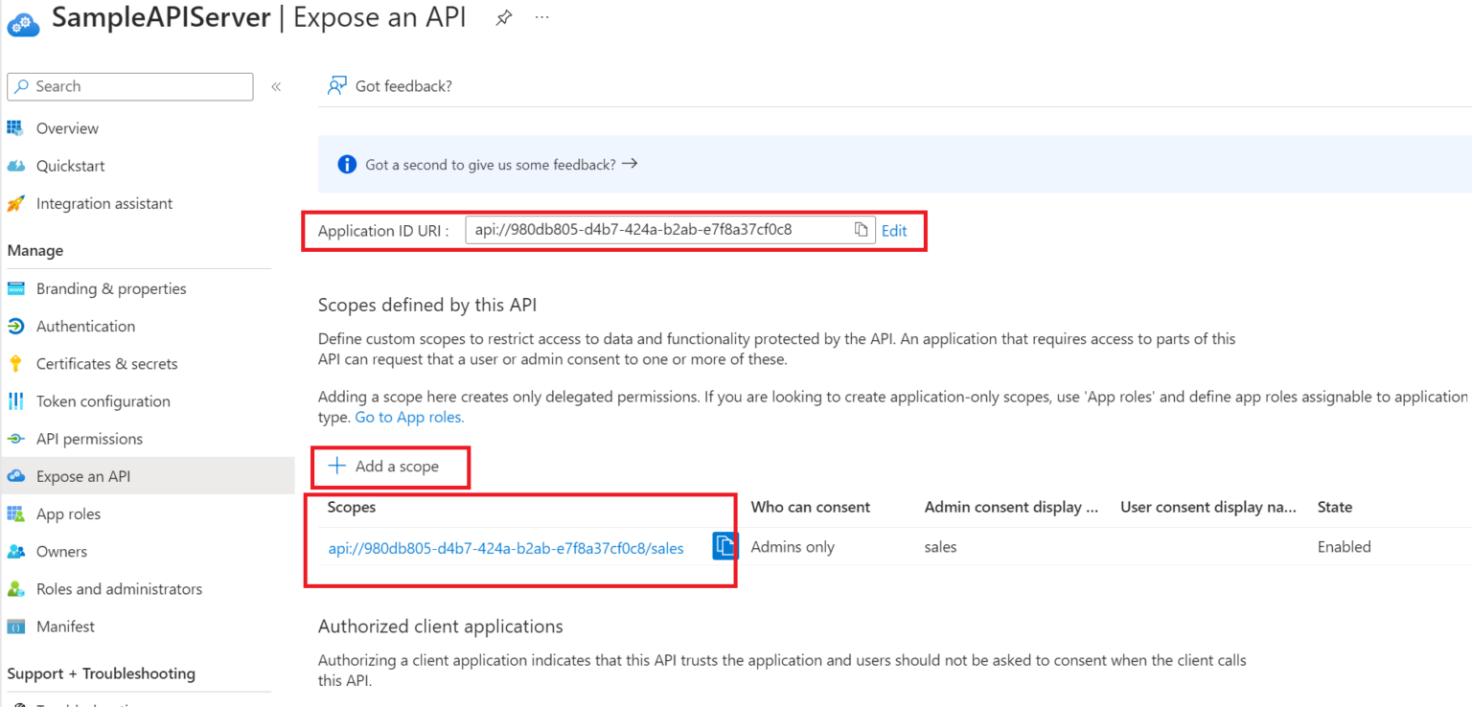This screenshot has height=707, width=1472.
Task: Edit the Application ID URI
Action: (893, 230)
